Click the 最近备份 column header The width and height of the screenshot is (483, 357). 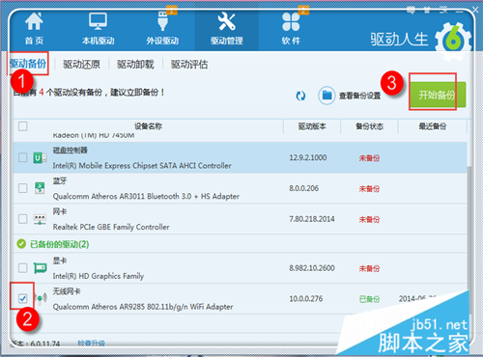pyautogui.click(x=433, y=126)
